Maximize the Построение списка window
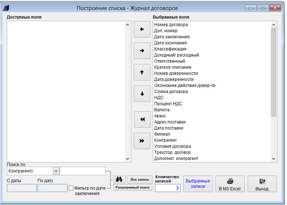Screen dimensions: 287x205 pos(263,8)
